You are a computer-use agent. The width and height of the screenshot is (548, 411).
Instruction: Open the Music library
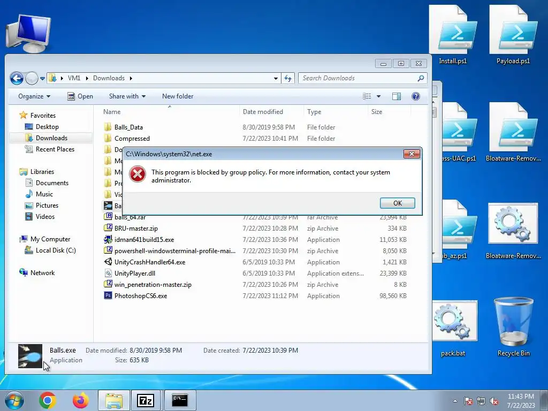pos(44,194)
